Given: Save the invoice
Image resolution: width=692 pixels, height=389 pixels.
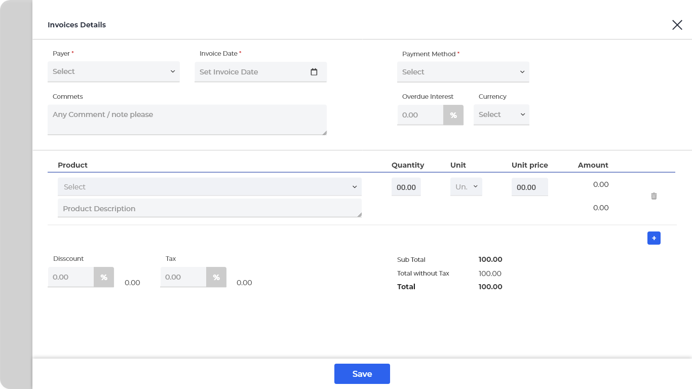Looking at the screenshot, I should coord(362,374).
